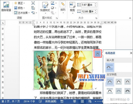
Task: Decrease the picture width with the down spinner
Action: [x=95, y=12]
